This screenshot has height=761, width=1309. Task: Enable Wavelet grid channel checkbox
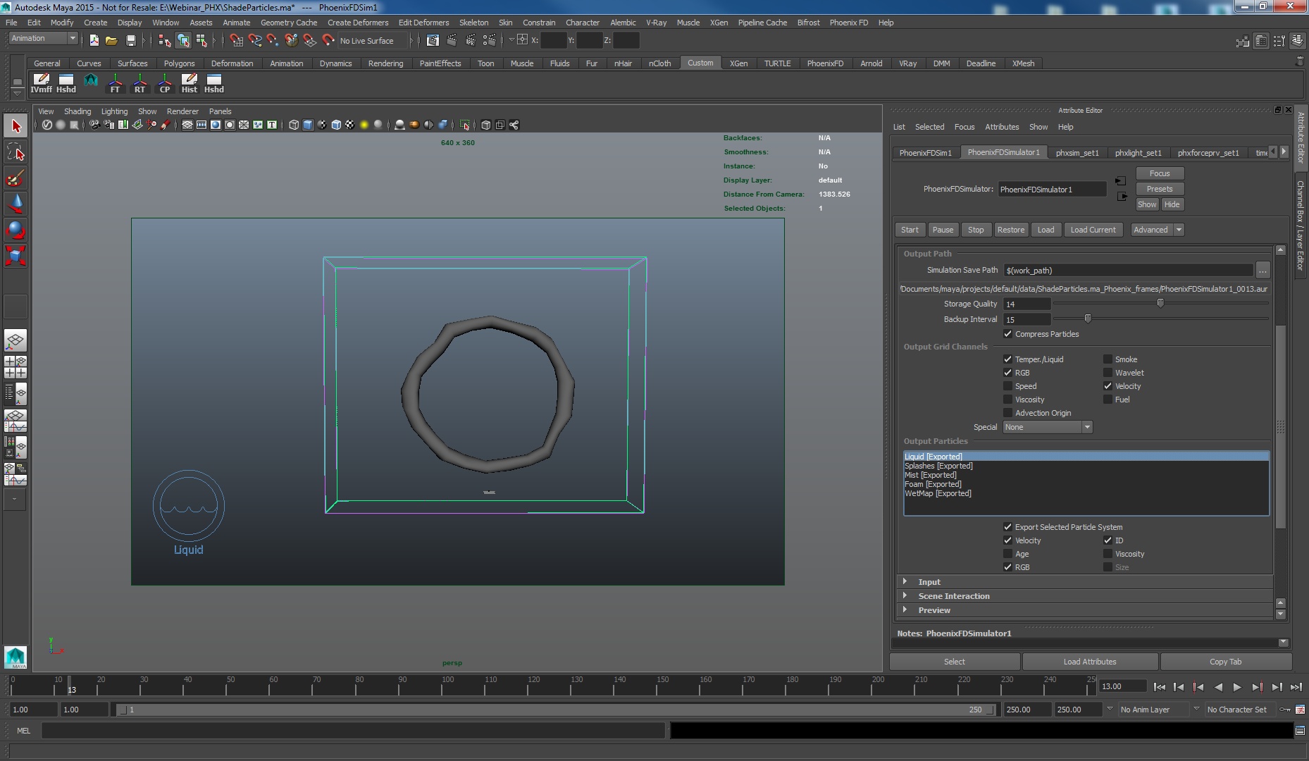tap(1108, 373)
